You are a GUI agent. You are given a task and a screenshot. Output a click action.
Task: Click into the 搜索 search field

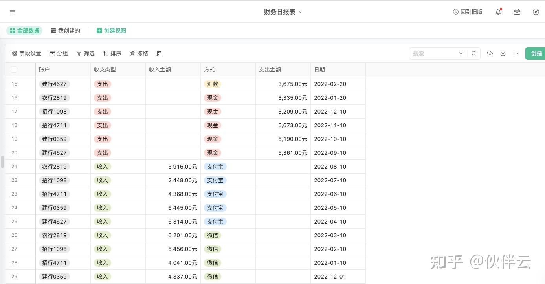point(433,53)
